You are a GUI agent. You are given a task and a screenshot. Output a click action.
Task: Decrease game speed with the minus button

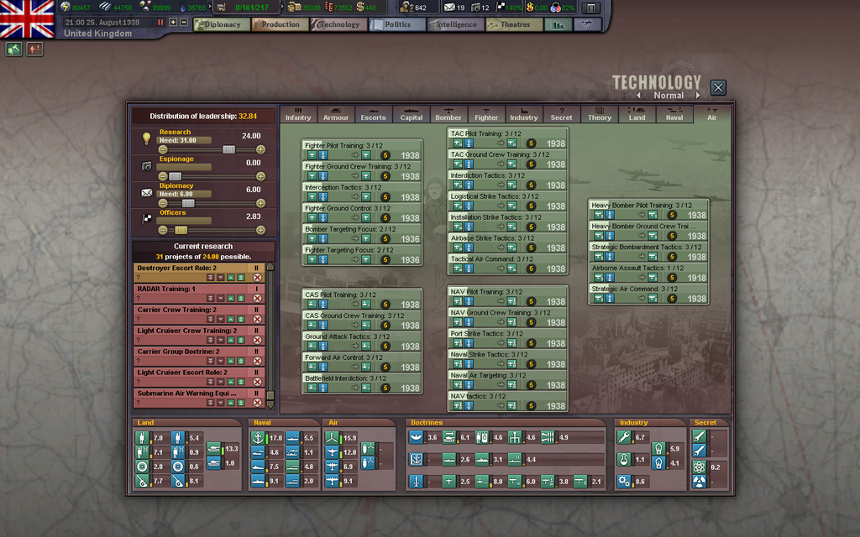pos(184,23)
